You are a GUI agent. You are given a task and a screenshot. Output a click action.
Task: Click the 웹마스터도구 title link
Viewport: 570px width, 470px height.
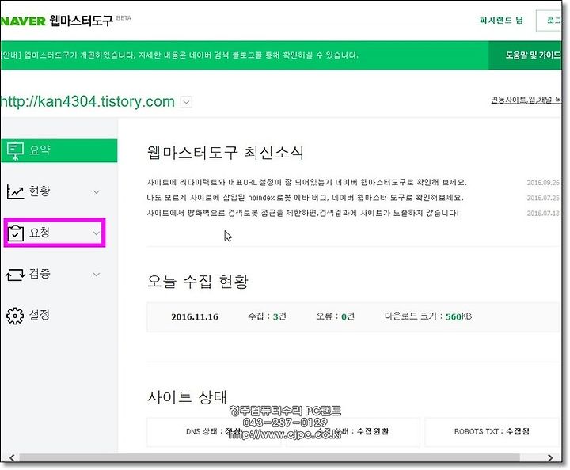coord(81,21)
